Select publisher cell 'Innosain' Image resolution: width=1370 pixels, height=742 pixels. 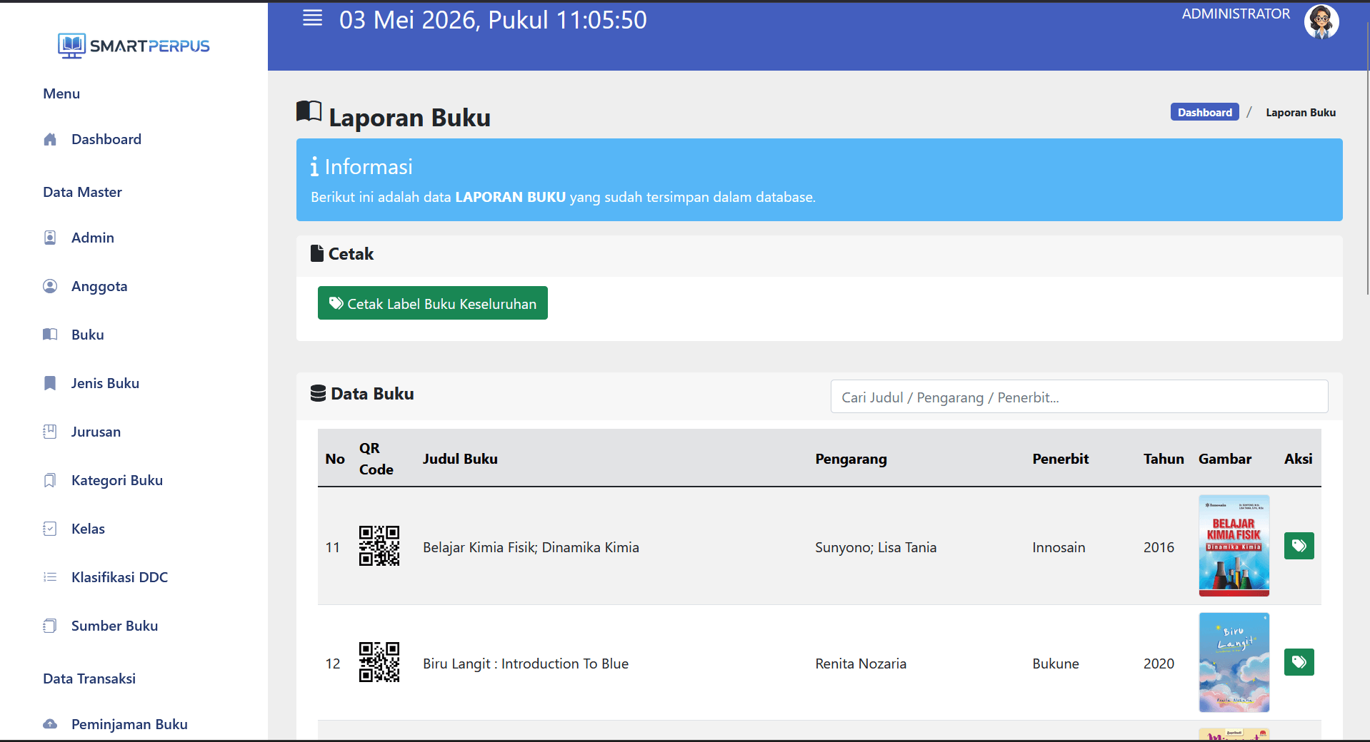[x=1059, y=547]
